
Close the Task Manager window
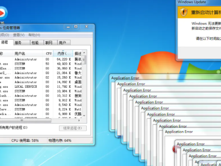tap(87, 27)
